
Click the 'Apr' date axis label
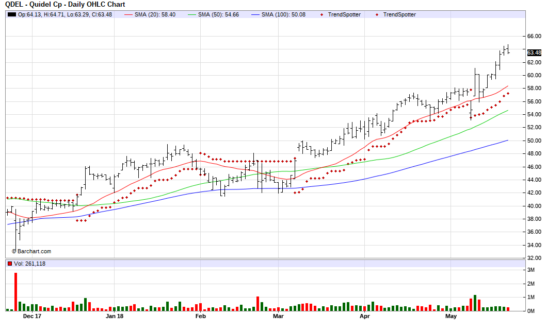364,317
